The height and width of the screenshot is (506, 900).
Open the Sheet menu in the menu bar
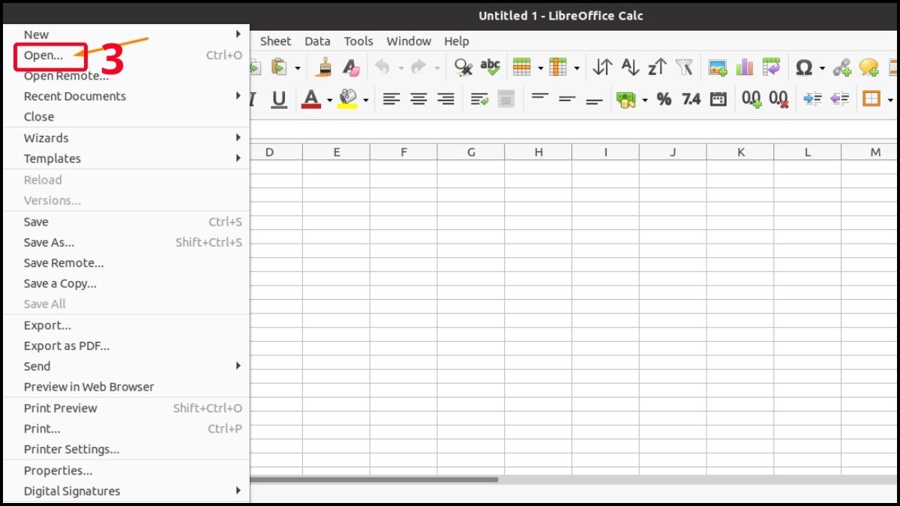click(275, 41)
